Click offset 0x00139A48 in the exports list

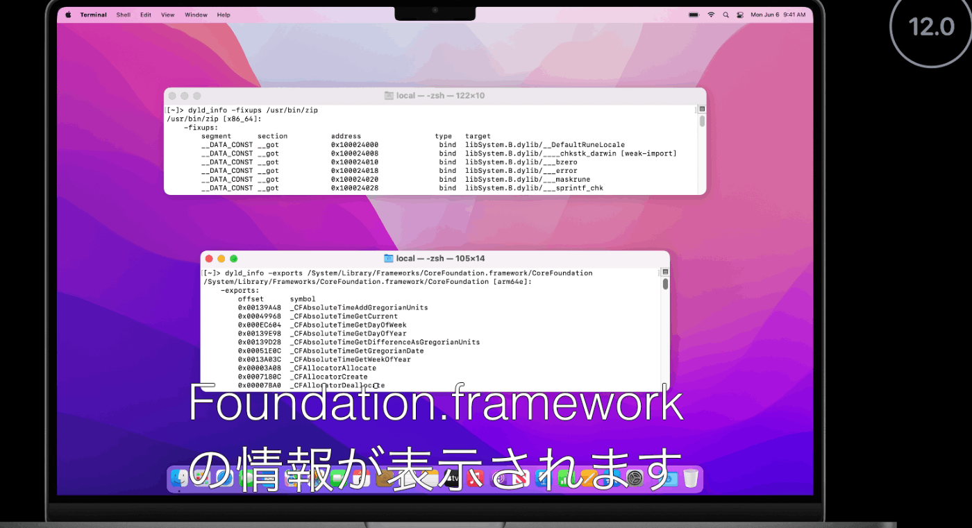click(x=260, y=307)
